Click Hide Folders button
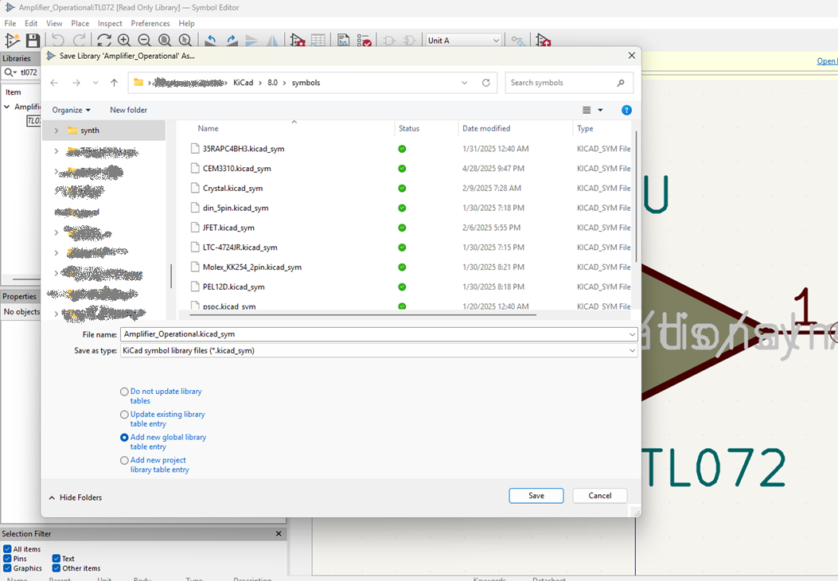This screenshot has width=838, height=581. pyautogui.click(x=76, y=497)
